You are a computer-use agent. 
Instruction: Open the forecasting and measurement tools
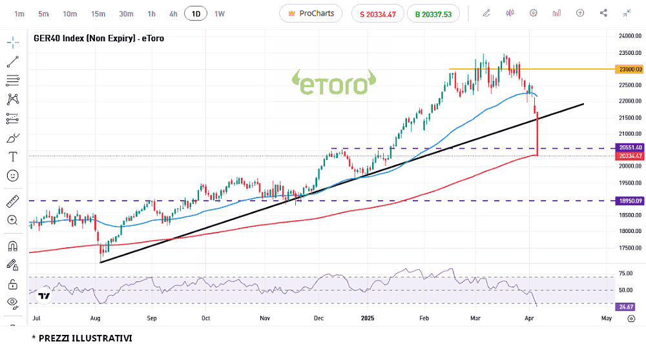click(13, 119)
